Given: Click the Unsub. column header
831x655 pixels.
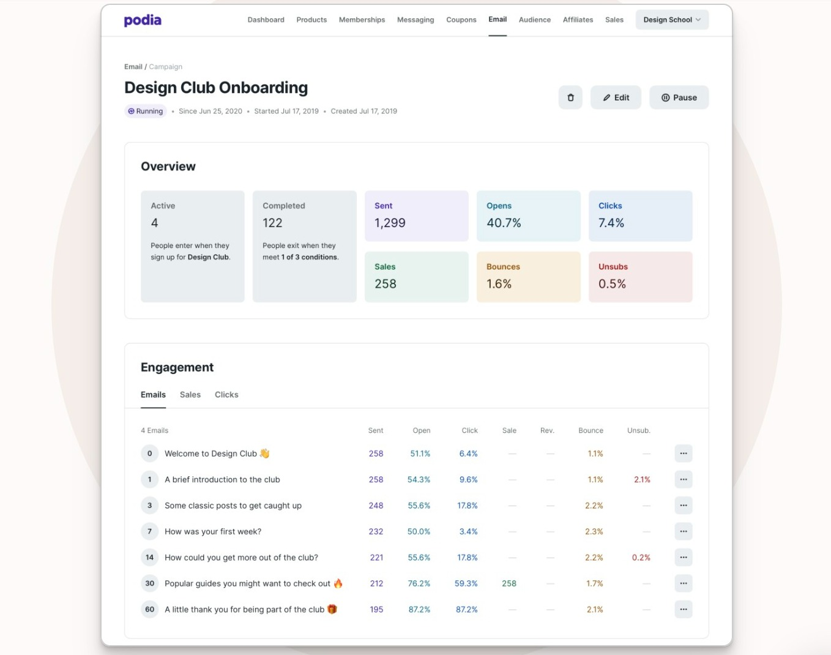Looking at the screenshot, I should click(x=638, y=430).
